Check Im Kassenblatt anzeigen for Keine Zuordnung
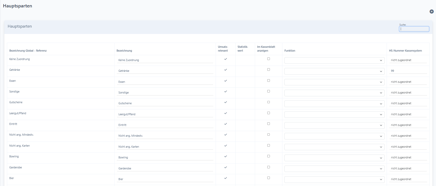The image size is (436, 186). (269, 59)
